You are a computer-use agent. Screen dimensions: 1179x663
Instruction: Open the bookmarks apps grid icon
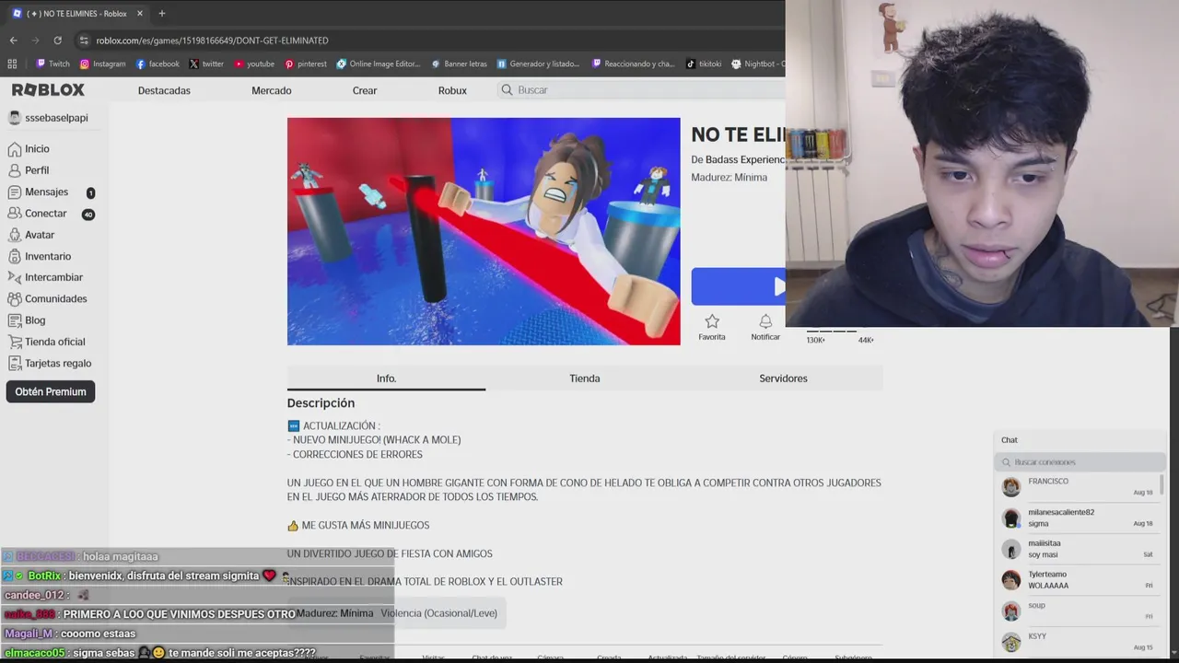12,64
